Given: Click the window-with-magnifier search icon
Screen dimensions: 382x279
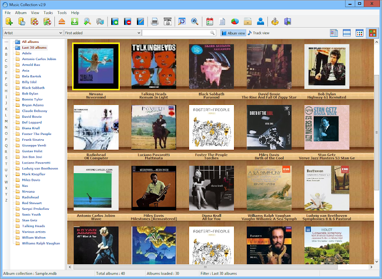Looking at the screenshot, I should pos(182,21).
